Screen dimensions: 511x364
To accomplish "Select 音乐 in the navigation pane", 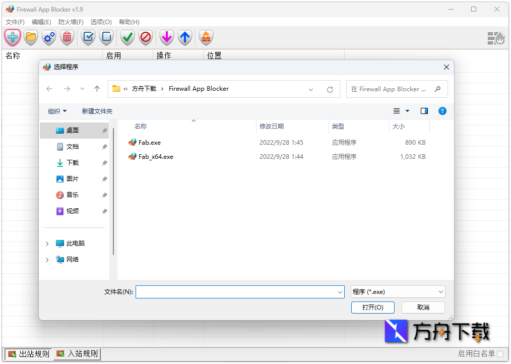I will [x=74, y=195].
